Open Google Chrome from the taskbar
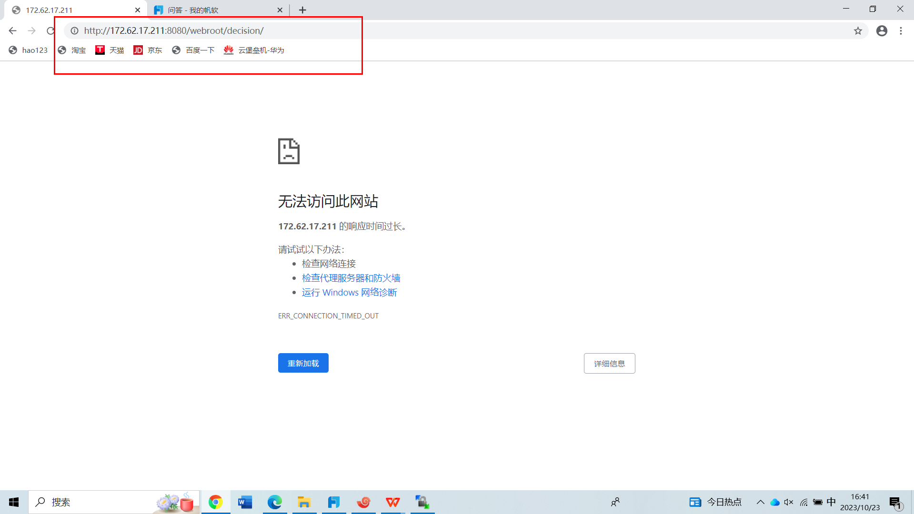 (x=215, y=502)
